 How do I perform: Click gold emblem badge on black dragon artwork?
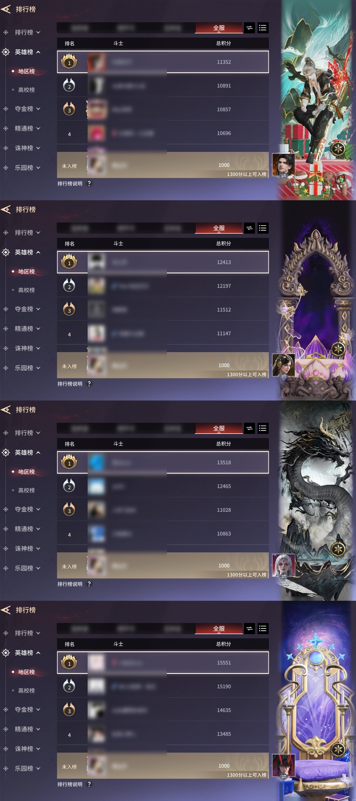pyautogui.click(x=338, y=549)
